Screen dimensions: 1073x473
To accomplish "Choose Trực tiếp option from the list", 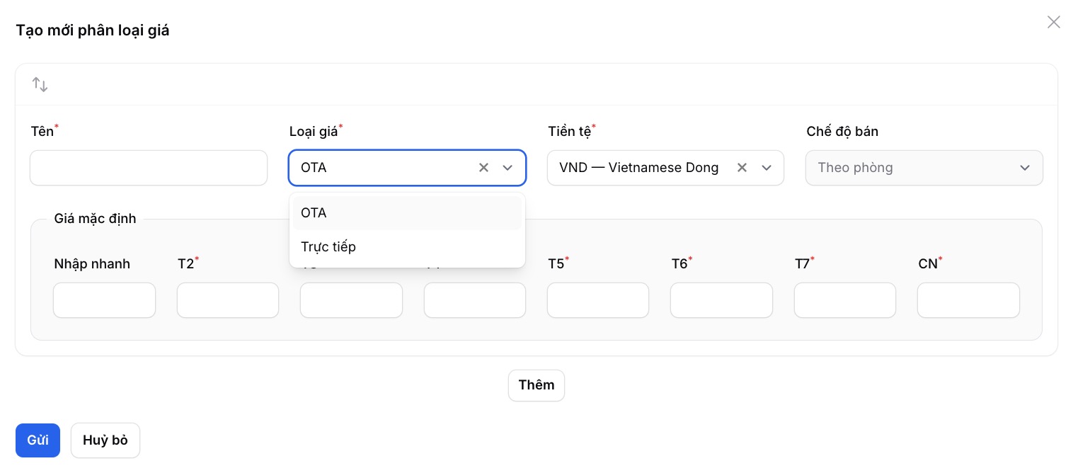I will (407, 247).
